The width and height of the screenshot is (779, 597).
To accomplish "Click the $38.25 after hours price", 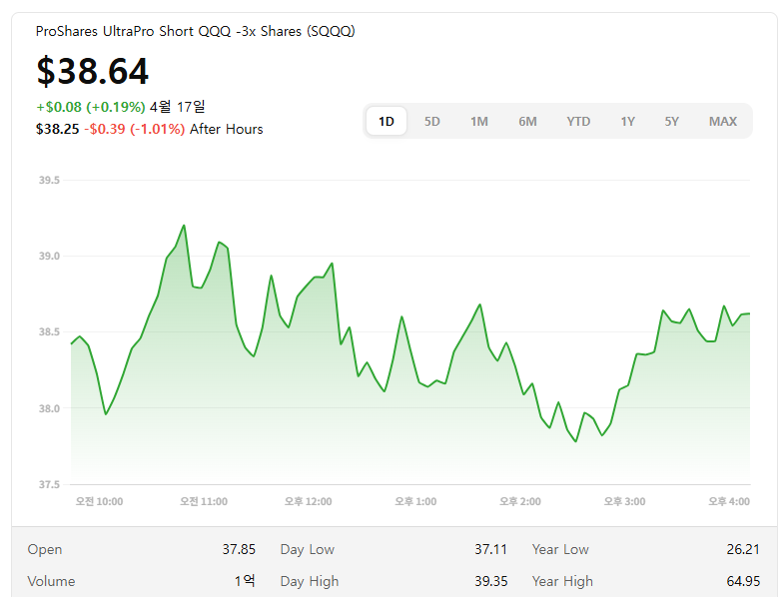I will (x=57, y=129).
